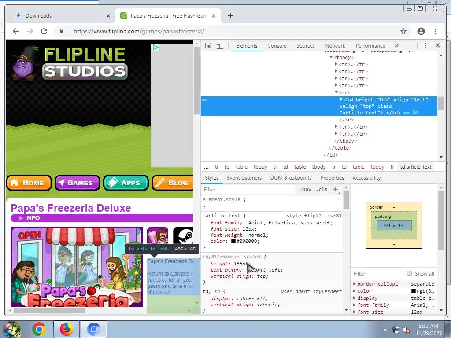This screenshot has height=338, width=451.
Task: Add a new style rule plus icon
Action: tap(335, 189)
